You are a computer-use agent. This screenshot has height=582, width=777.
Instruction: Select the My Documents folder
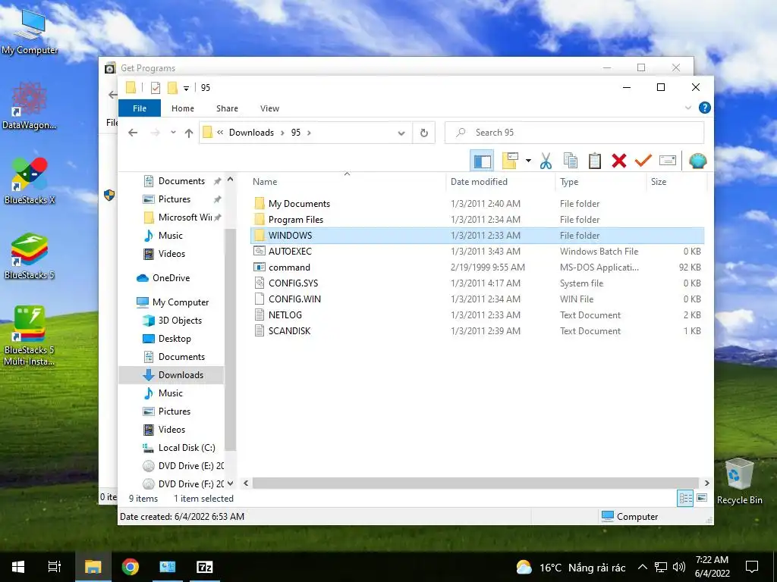(x=299, y=204)
